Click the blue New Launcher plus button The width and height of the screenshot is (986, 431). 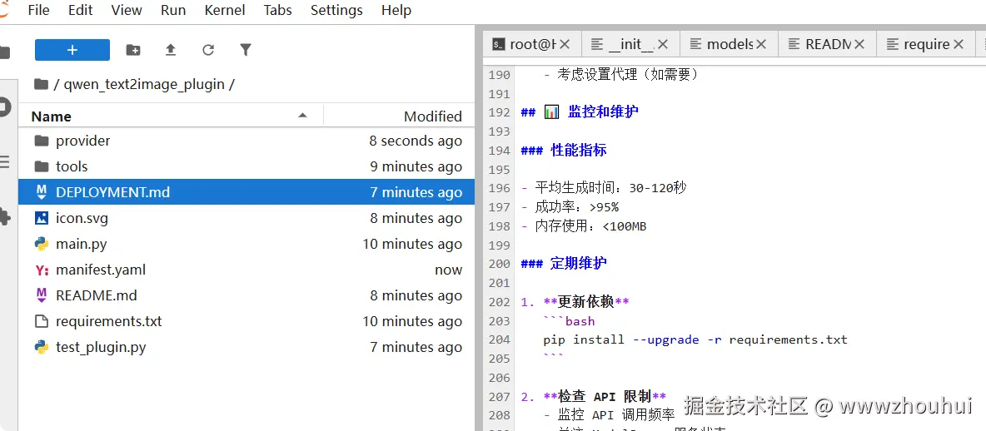pyautogui.click(x=72, y=50)
